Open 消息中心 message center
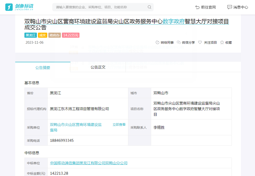The image size is (255, 176). (238, 7)
